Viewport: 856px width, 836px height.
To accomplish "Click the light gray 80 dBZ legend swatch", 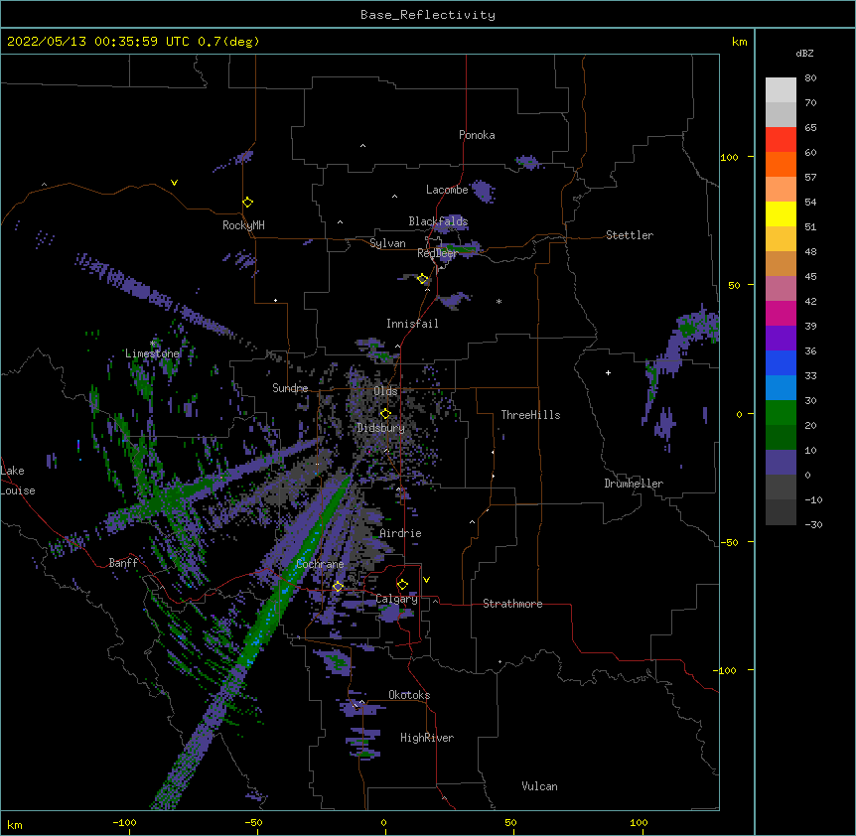I will point(781,90).
